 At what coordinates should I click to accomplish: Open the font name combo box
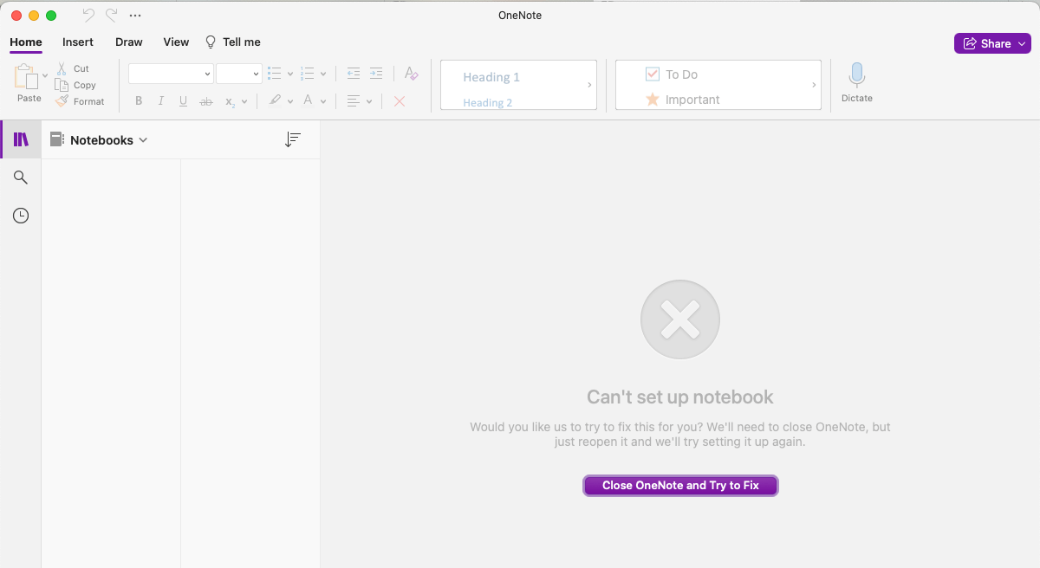(171, 74)
